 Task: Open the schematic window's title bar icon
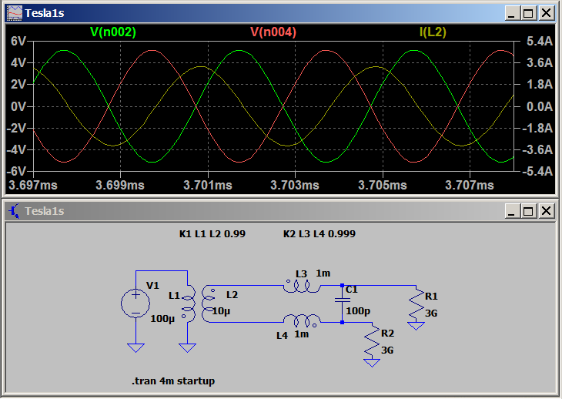pos(14,211)
